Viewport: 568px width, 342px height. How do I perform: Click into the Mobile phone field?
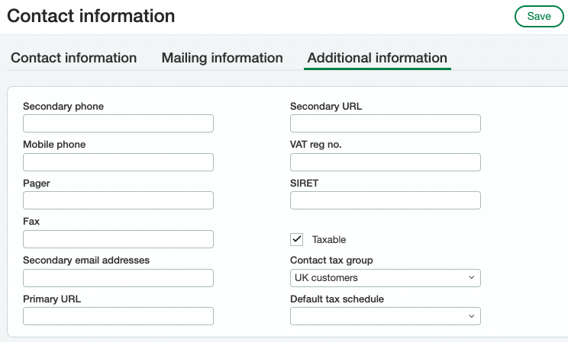[118, 162]
